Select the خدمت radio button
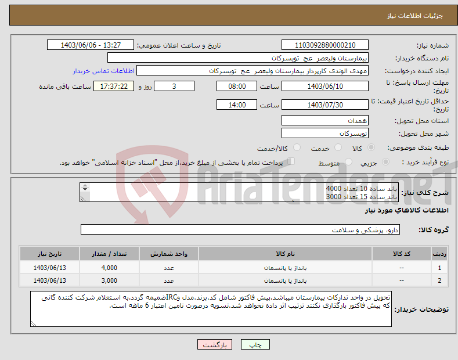 pos(338,147)
